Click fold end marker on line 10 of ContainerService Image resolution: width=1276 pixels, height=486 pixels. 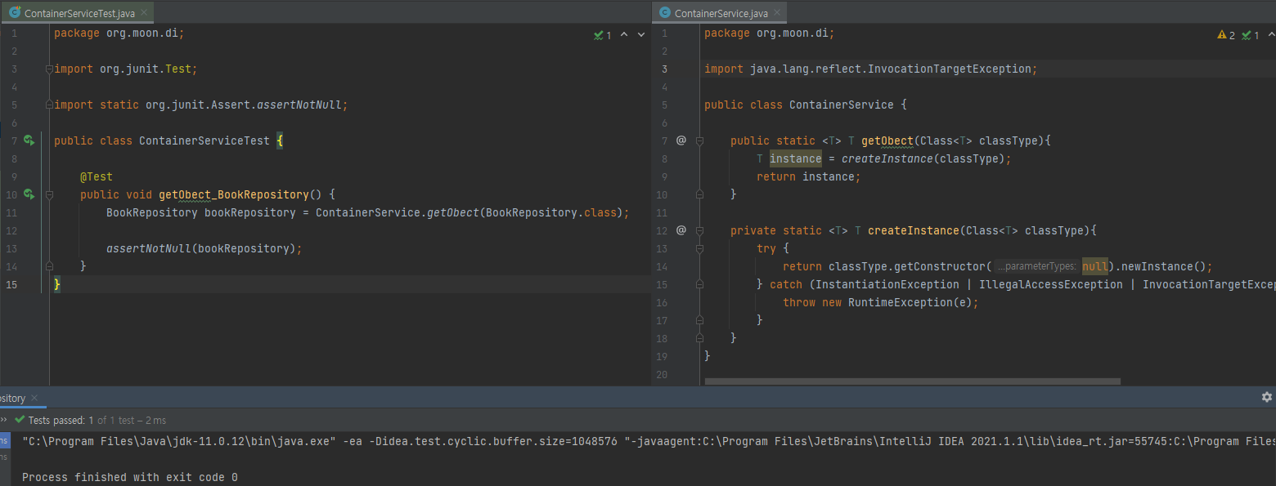tap(699, 194)
